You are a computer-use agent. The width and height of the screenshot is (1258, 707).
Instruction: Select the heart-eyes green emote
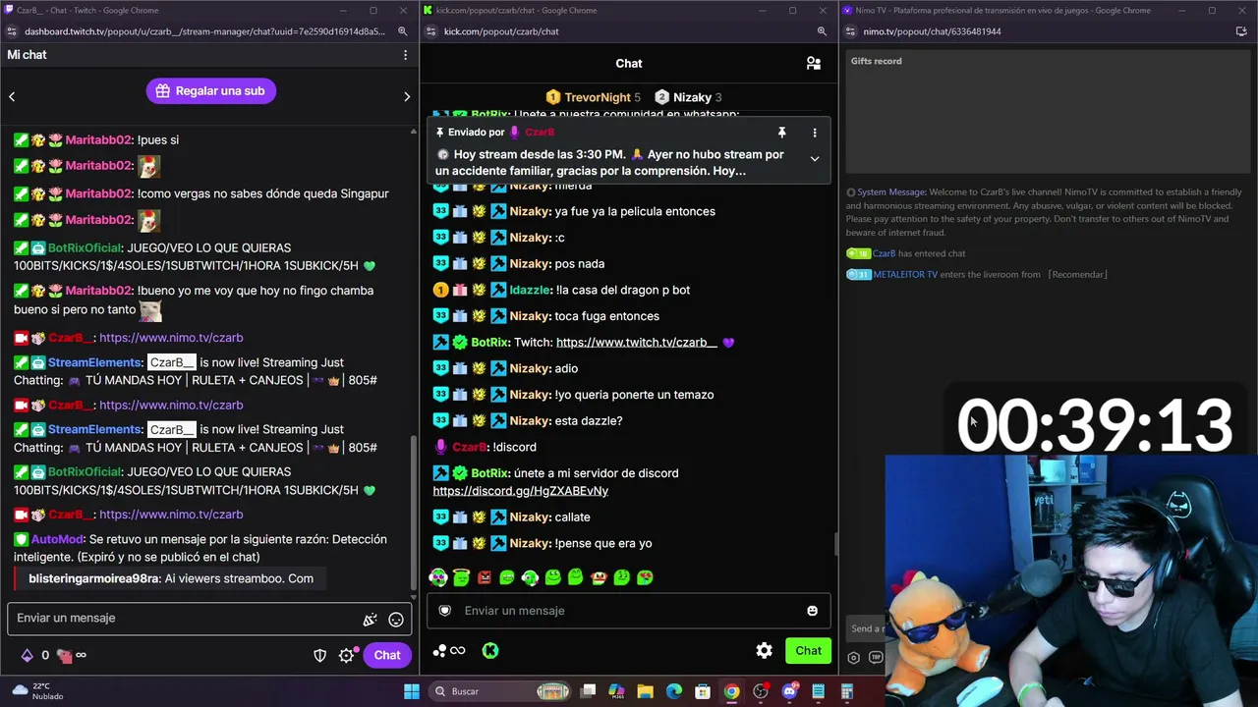click(645, 577)
